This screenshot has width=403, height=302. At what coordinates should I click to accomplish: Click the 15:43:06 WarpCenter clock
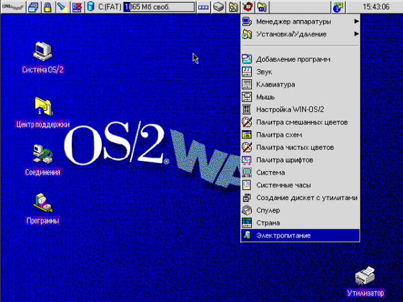pos(375,7)
